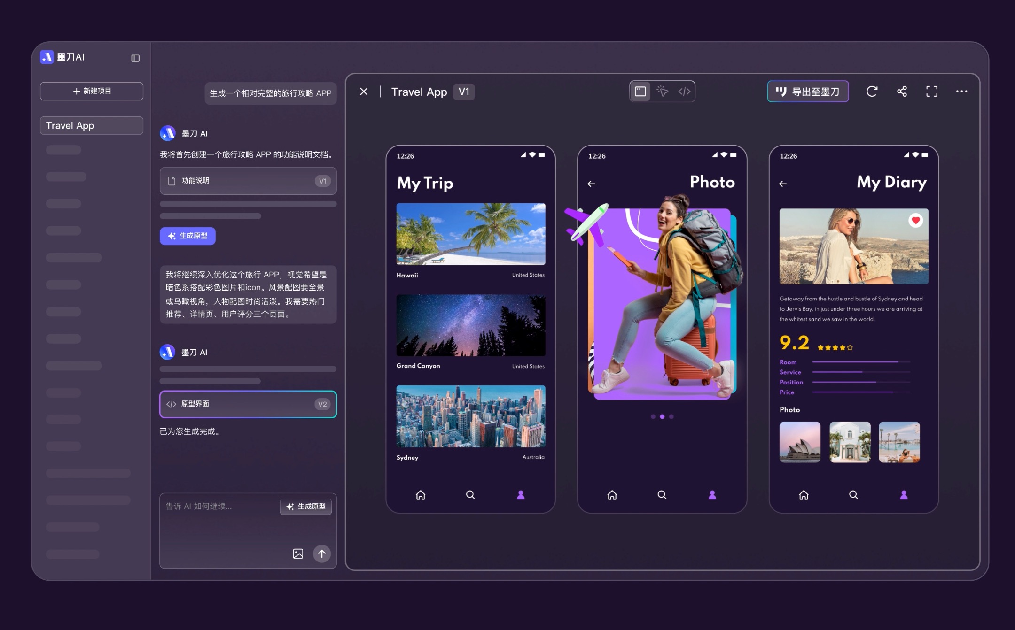Click the 新建项目 button
The height and width of the screenshot is (630, 1015).
tap(91, 91)
